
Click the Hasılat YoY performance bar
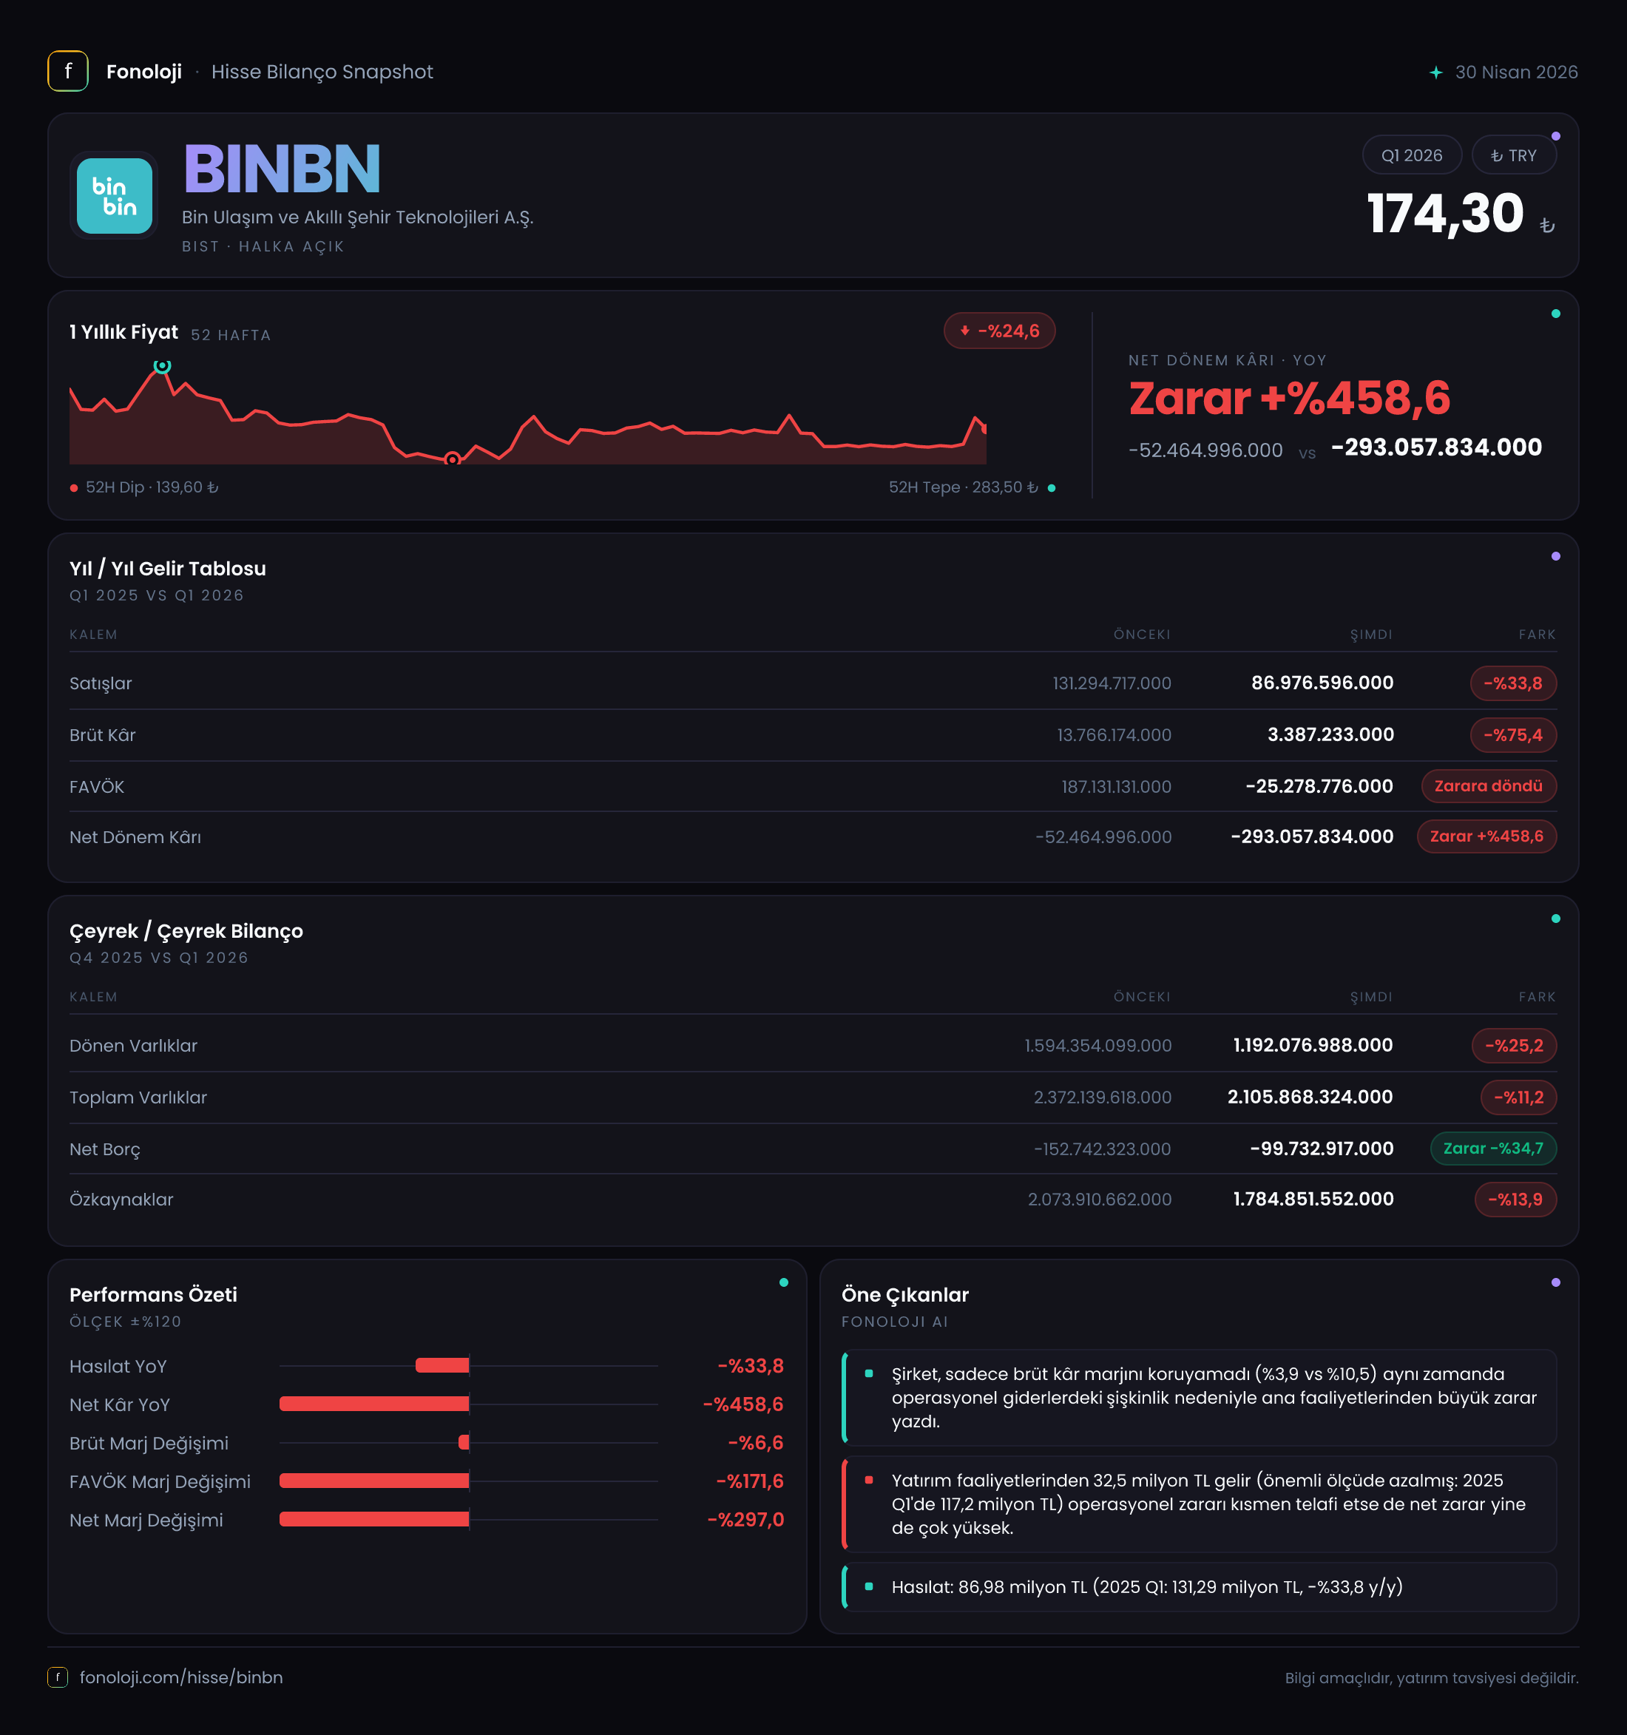(x=442, y=1365)
